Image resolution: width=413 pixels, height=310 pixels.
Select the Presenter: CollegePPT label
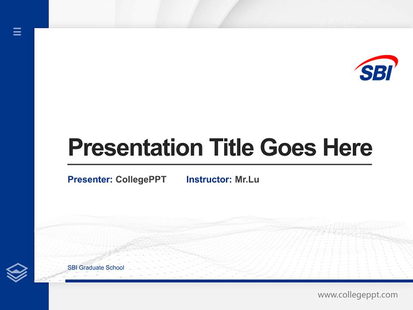coord(117,180)
